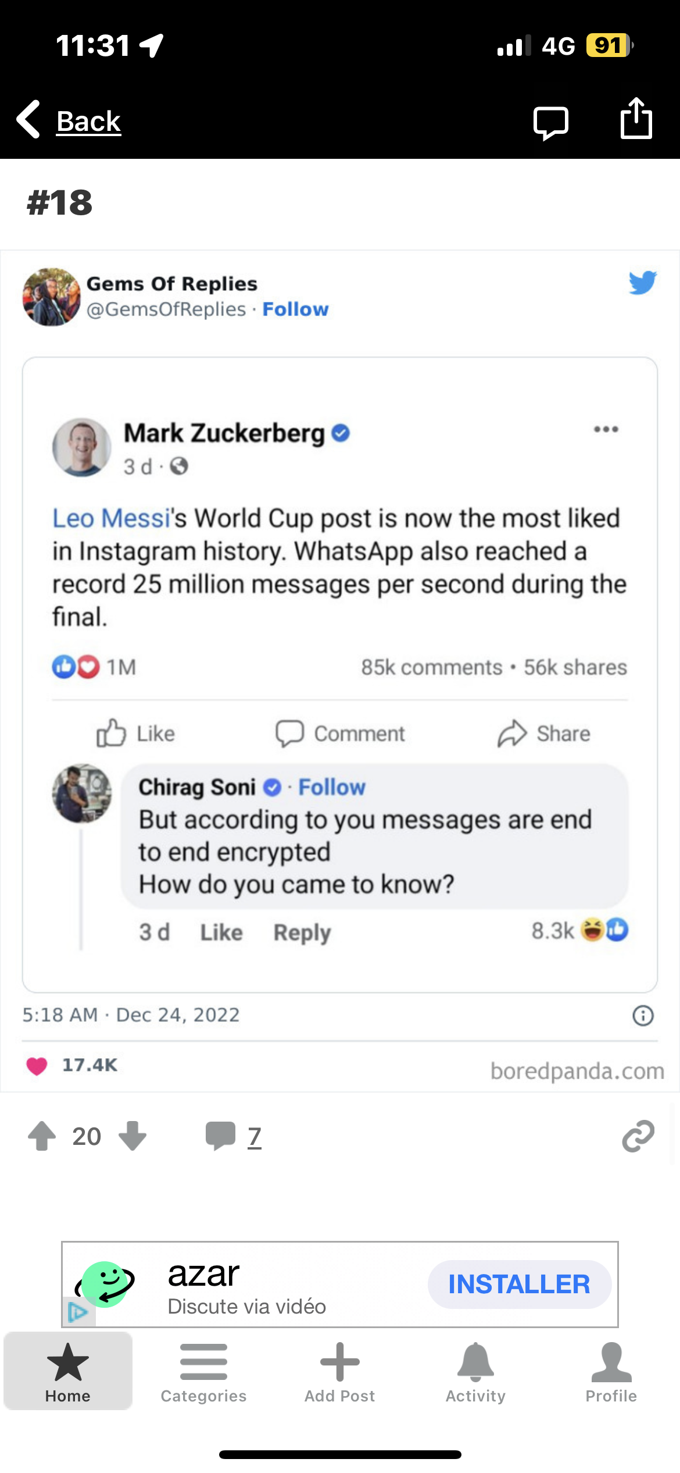This screenshot has width=680, height=1473.
Task: Go to the Profile tab
Action: [x=611, y=1373]
